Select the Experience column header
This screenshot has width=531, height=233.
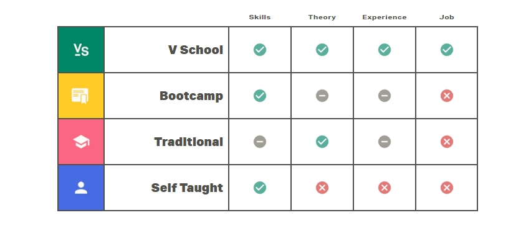pos(385,17)
